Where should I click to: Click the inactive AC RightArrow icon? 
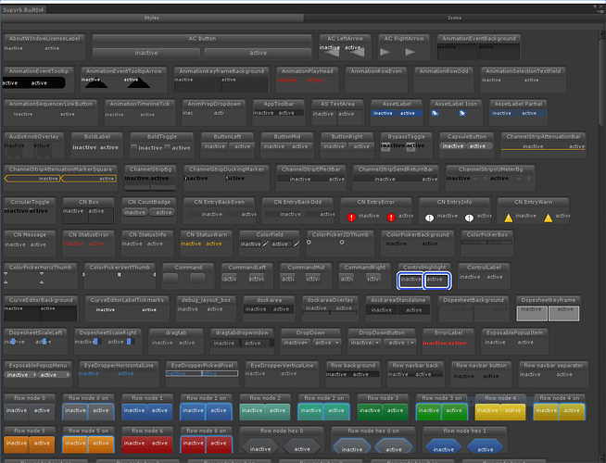click(385, 52)
